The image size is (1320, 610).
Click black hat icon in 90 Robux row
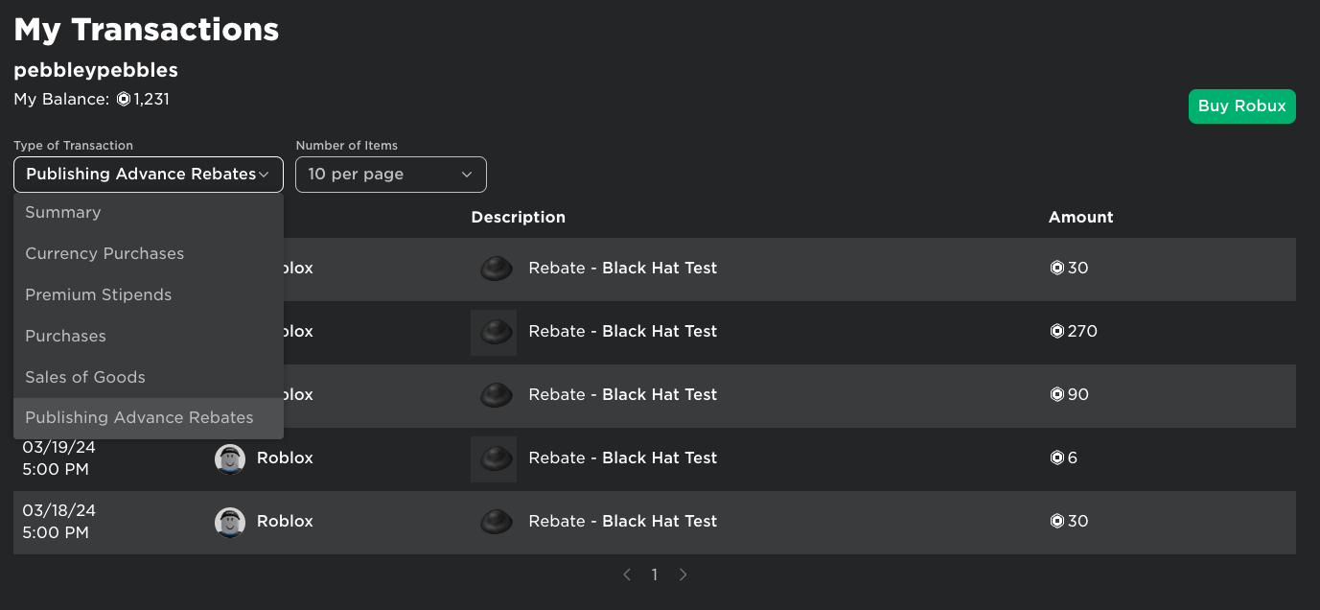pos(495,395)
